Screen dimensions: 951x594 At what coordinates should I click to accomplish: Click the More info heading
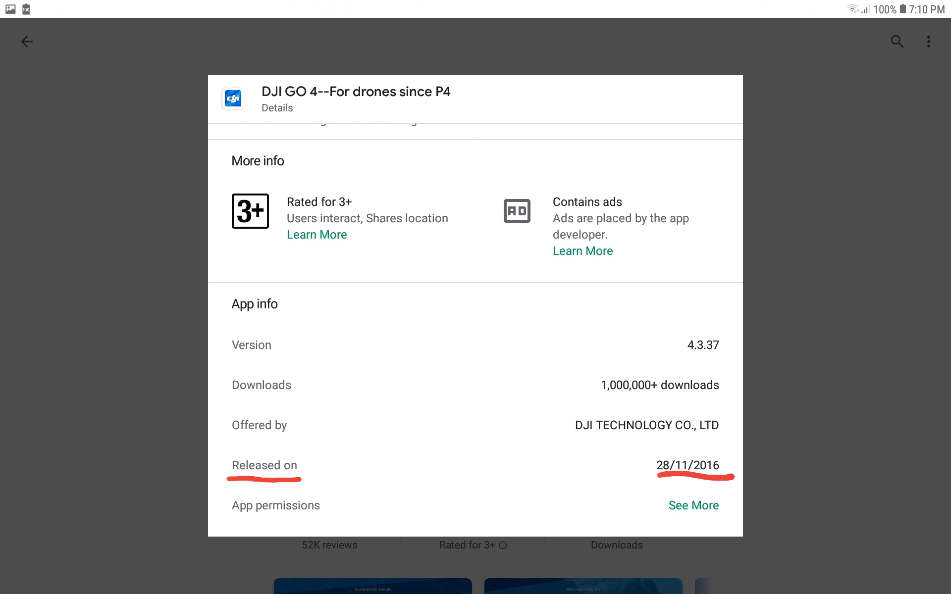coord(258,161)
